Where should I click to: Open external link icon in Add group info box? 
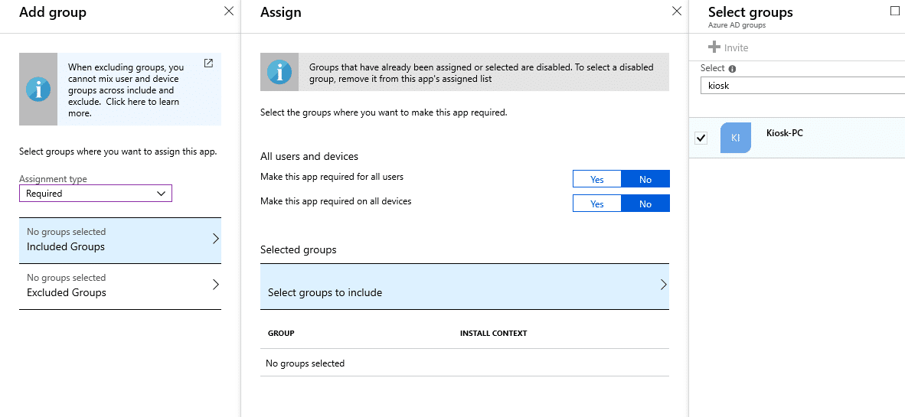coord(209,64)
